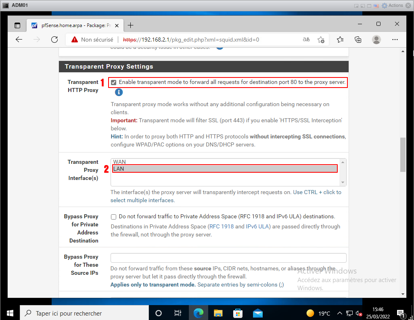Add this page to favorites
Viewport: 414px width, 320px height.
point(321,40)
